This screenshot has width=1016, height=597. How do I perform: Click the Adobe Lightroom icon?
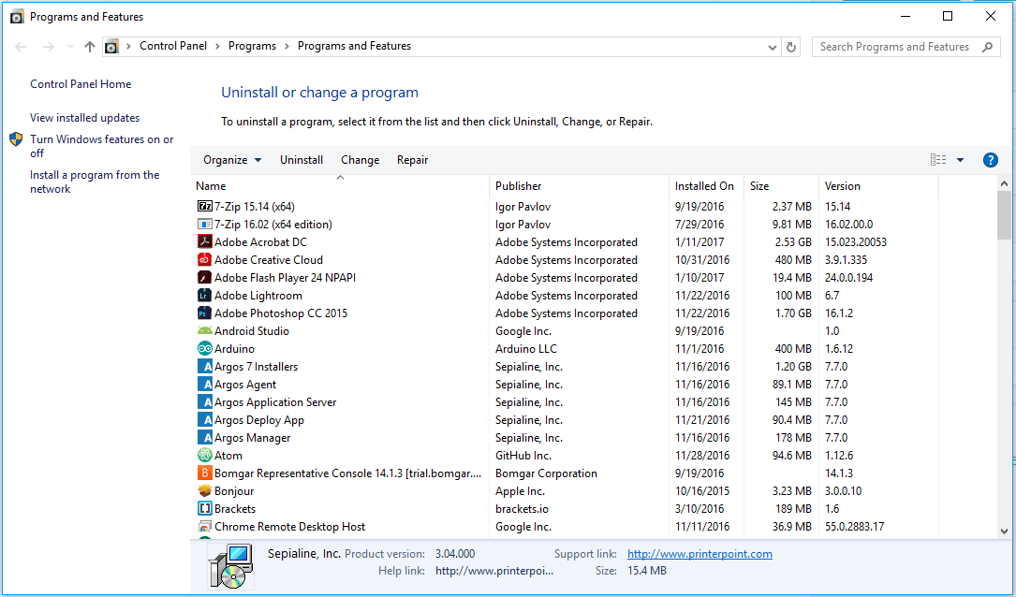[204, 296]
